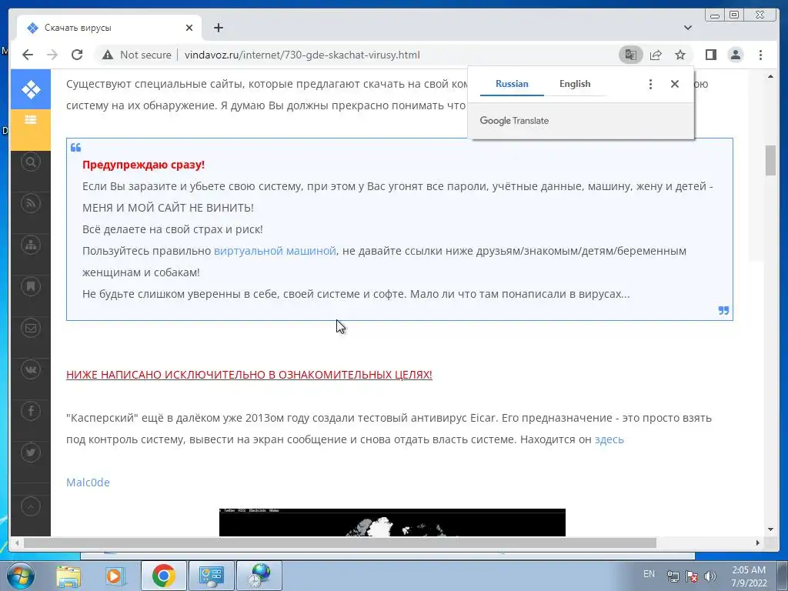Go back with the browser back arrow

(x=28, y=55)
